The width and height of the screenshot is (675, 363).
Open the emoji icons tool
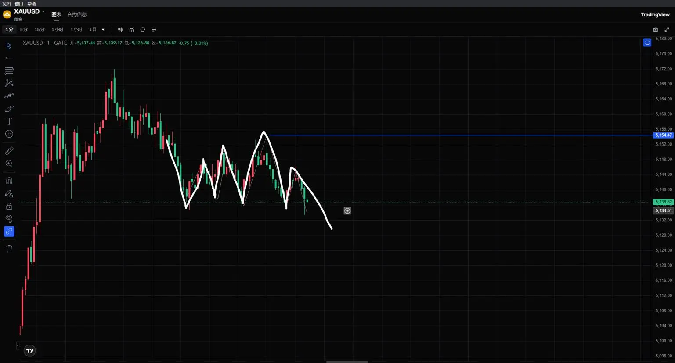click(9, 134)
